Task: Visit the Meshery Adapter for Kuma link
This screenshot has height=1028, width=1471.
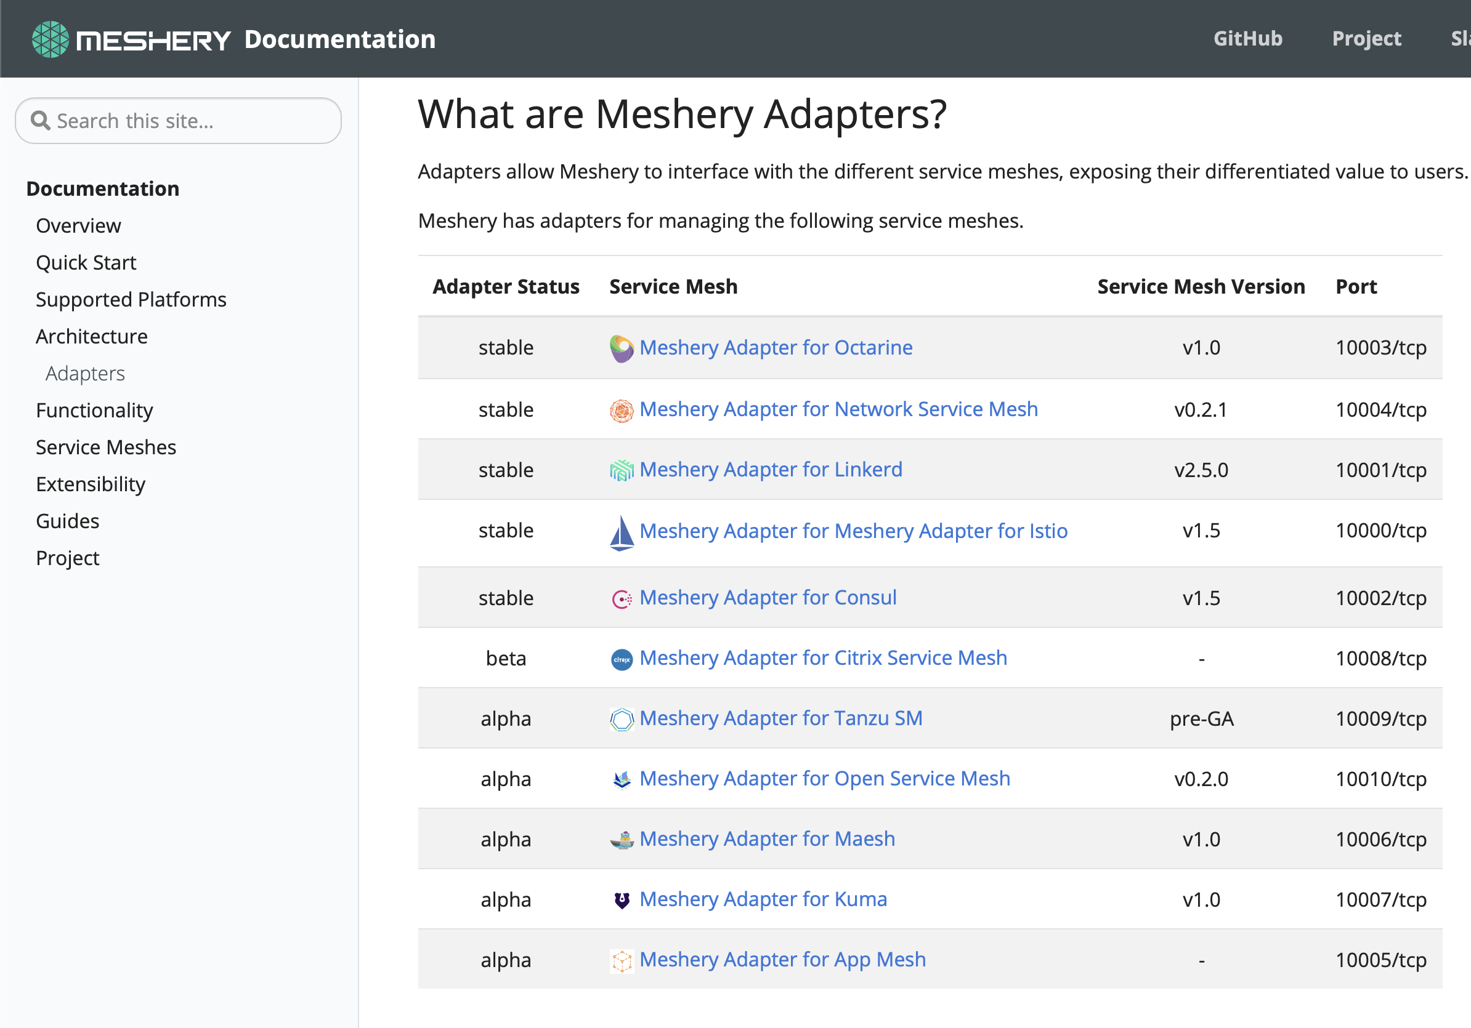Action: pos(763,899)
